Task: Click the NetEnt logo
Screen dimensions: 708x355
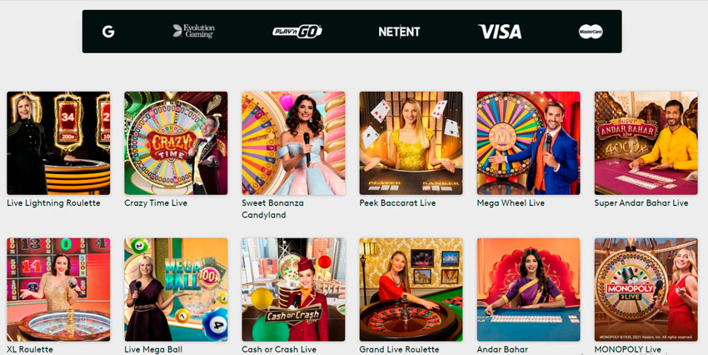Action: coord(399,32)
